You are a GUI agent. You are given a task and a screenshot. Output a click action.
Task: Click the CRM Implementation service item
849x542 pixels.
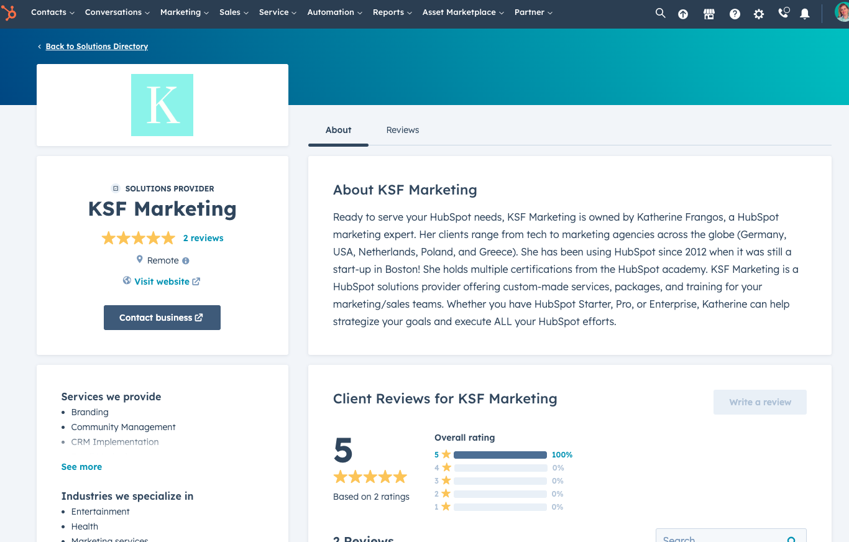click(115, 442)
